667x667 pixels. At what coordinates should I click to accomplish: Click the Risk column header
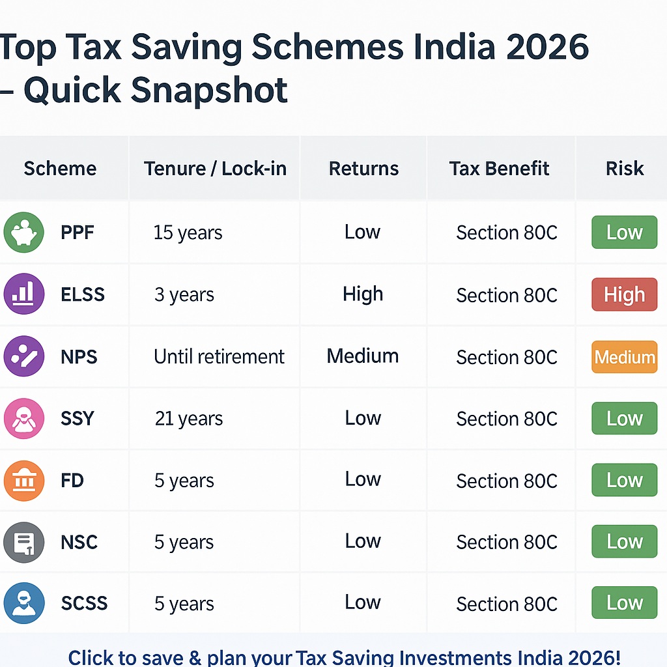click(624, 169)
